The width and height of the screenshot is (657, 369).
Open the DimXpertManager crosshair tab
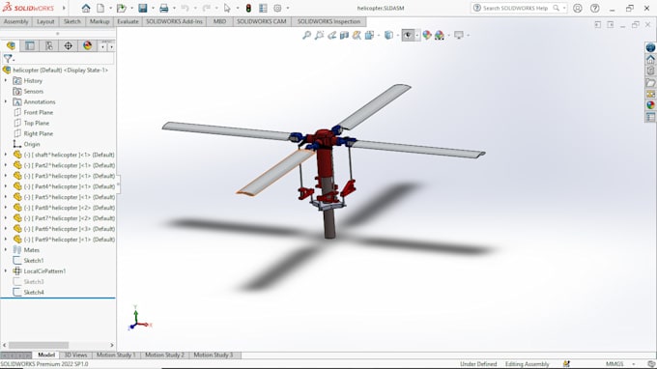click(x=68, y=45)
